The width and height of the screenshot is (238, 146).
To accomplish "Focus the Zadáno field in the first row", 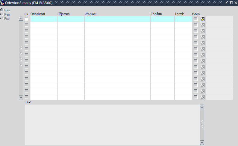I will coord(162,19).
